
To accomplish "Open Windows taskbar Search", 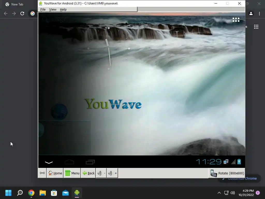I will point(20,193).
